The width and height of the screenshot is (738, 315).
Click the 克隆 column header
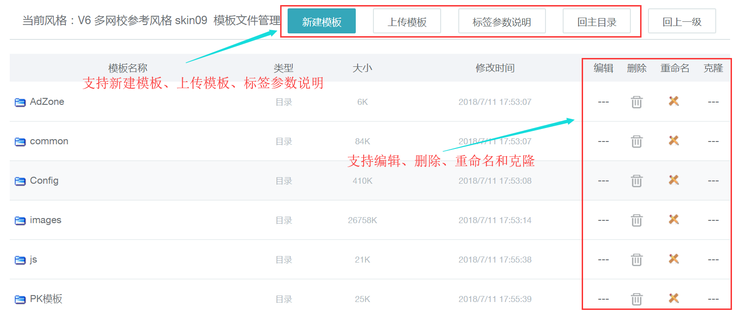(713, 68)
